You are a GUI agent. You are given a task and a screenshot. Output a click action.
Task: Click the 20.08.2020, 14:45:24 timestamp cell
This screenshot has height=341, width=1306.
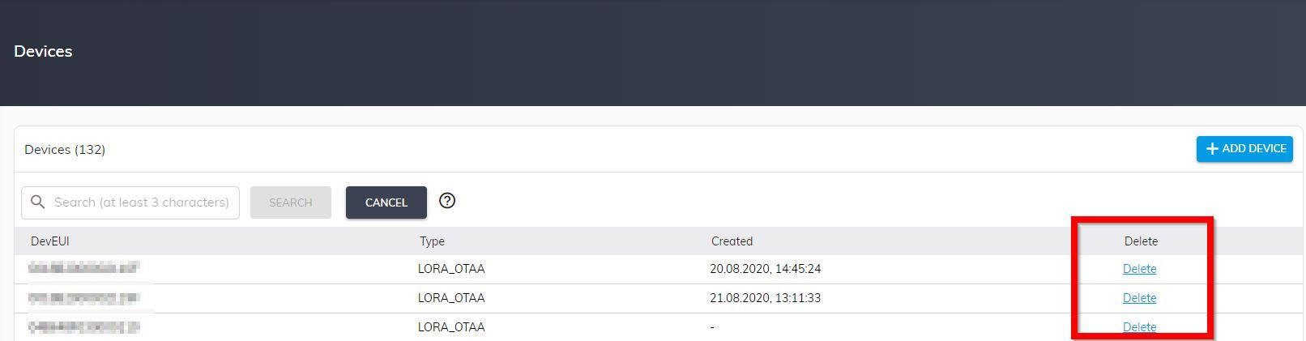click(765, 269)
